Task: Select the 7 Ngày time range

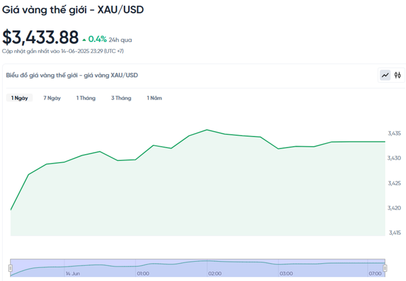Action: coord(52,98)
